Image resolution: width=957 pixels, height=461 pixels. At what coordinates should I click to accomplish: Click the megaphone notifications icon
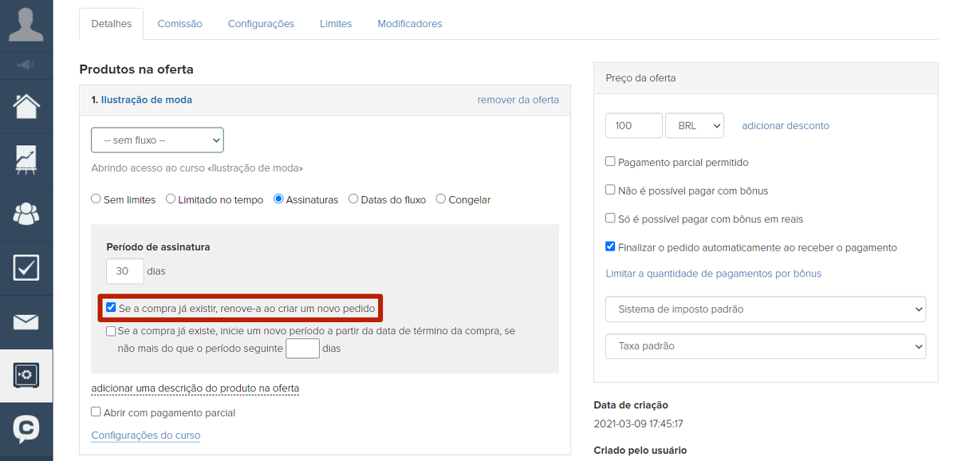tap(26, 65)
